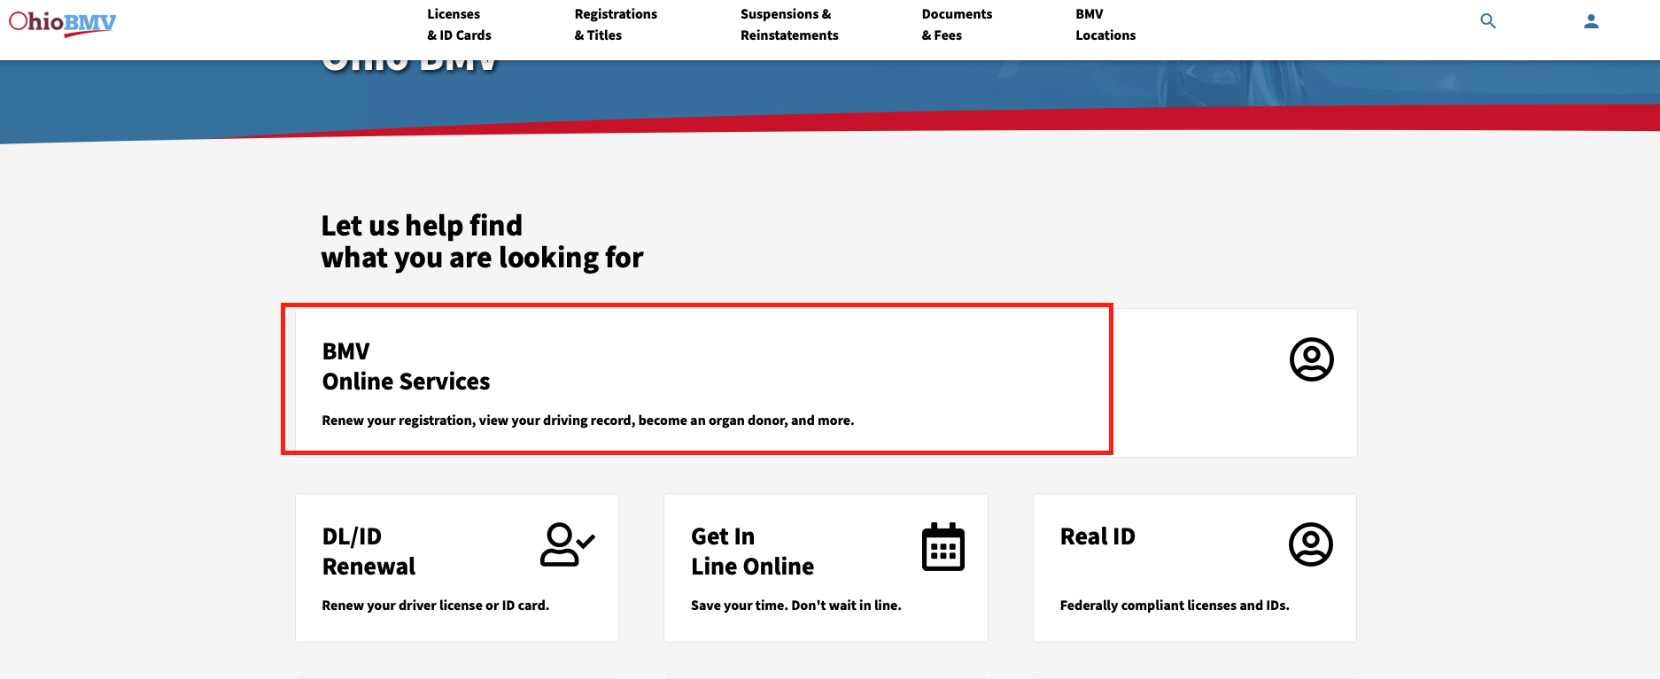Click 'Federally compliant licenses and IDs.'
Viewport: 1660px width, 679px height.
[x=1174, y=606]
